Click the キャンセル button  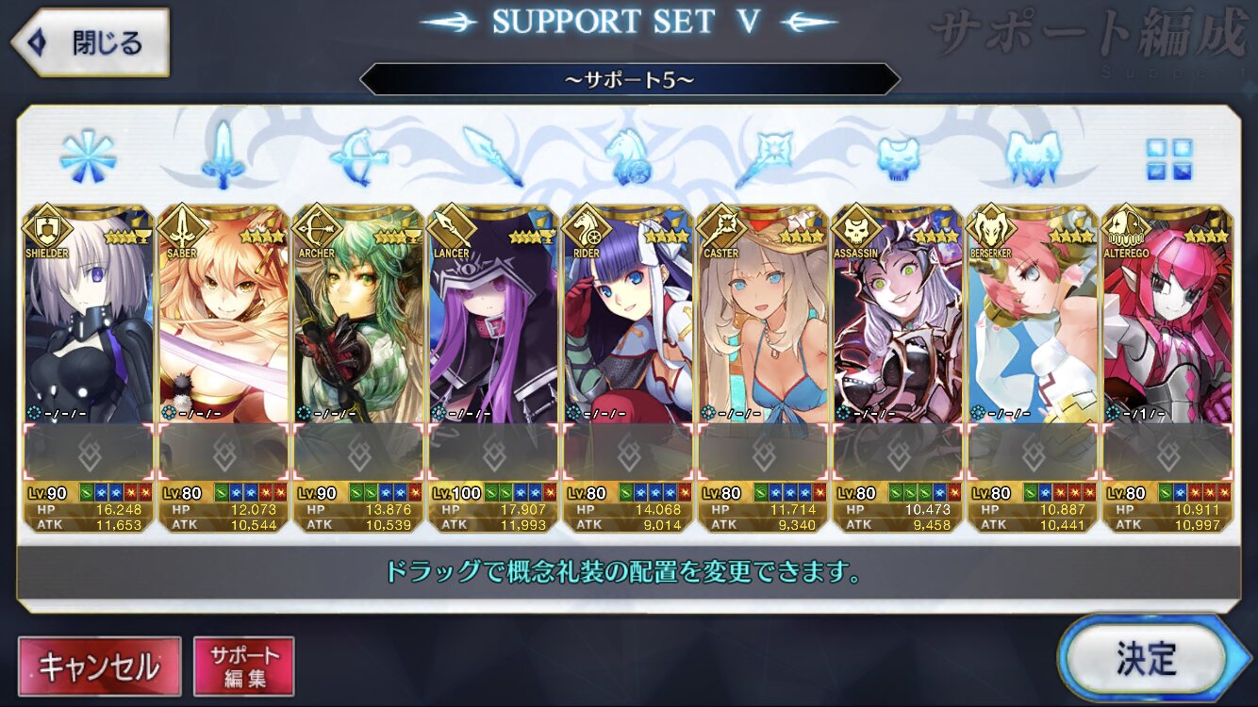pyautogui.click(x=99, y=666)
